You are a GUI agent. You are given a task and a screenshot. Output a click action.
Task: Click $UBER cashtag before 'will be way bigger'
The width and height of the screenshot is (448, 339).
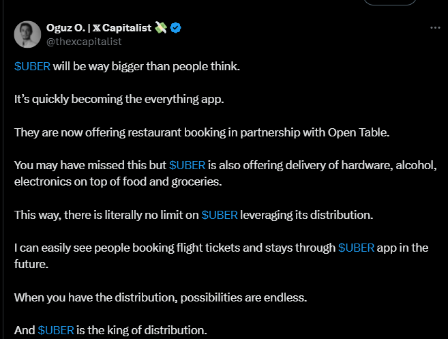point(31,67)
